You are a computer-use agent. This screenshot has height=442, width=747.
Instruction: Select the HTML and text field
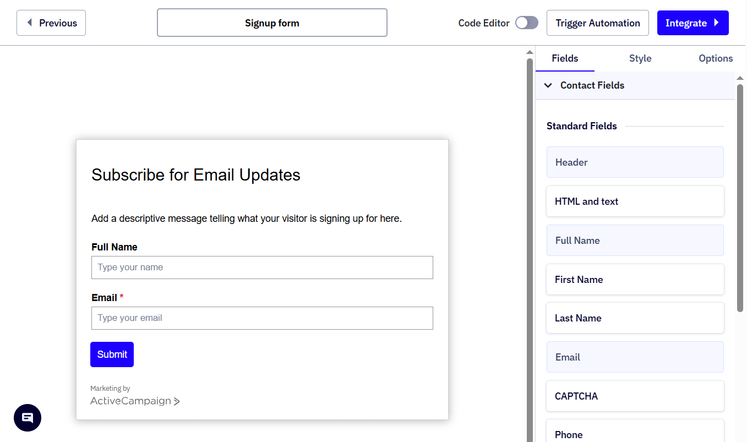(635, 201)
